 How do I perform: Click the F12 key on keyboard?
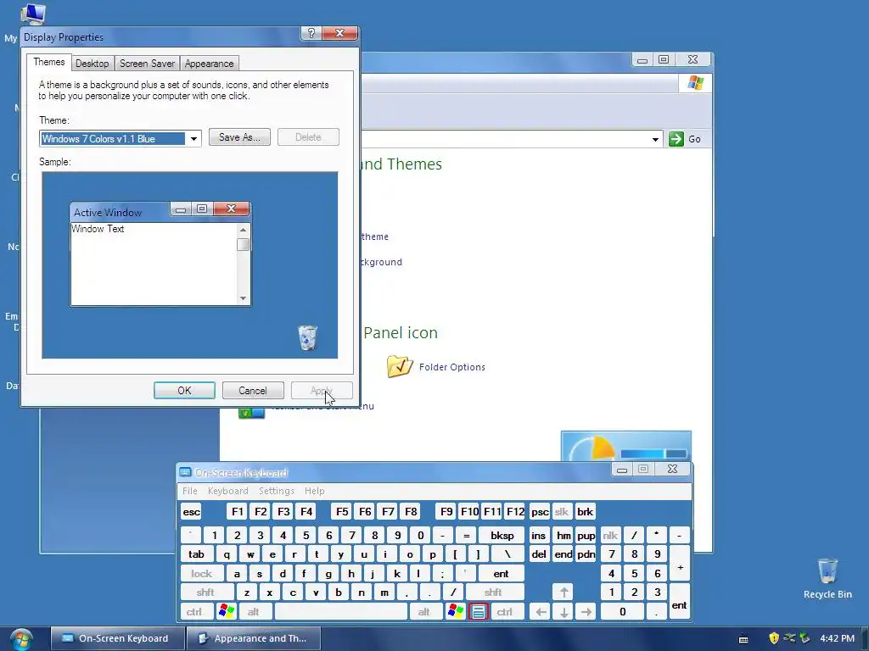tap(515, 511)
